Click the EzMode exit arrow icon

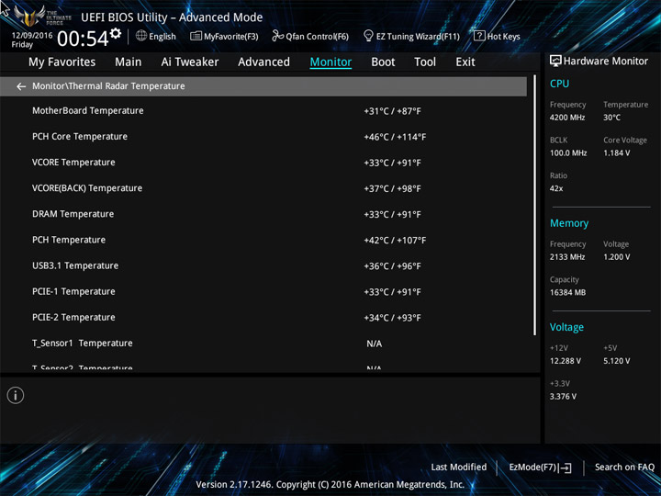pos(566,468)
